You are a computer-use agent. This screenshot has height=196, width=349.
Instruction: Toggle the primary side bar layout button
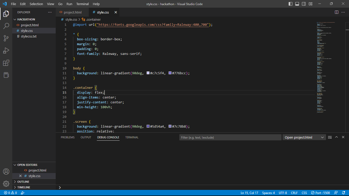click(x=290, y=4)
